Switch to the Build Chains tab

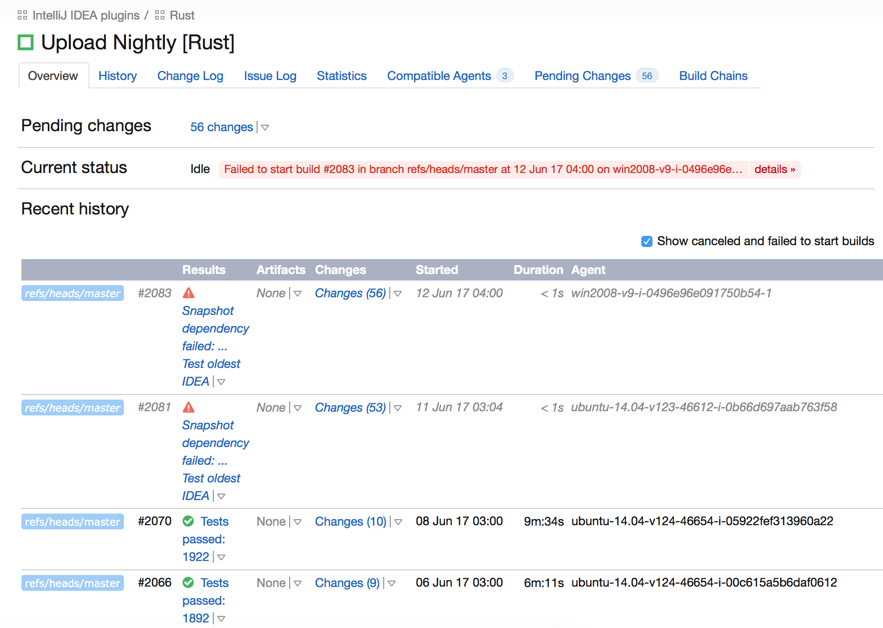tap(713, 75)
